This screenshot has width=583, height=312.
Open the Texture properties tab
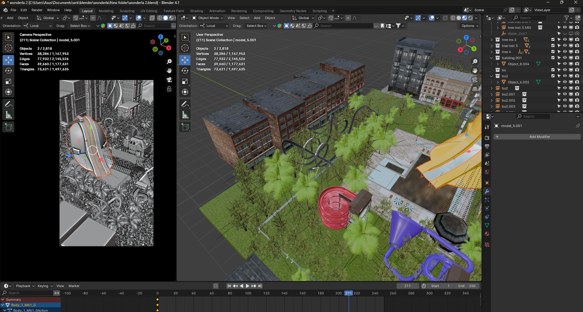487,245
